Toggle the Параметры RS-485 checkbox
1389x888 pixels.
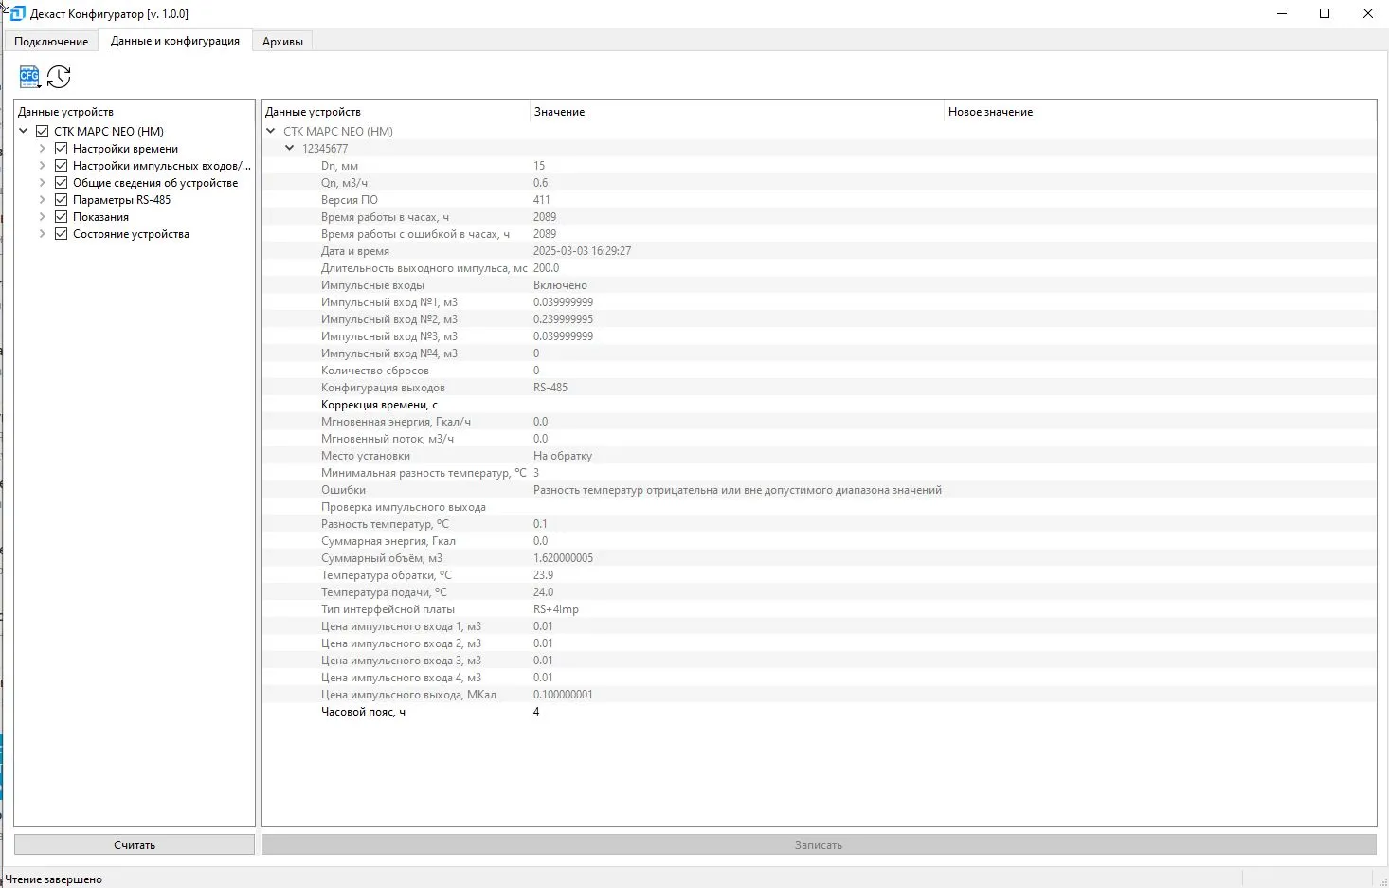point(61,200)
